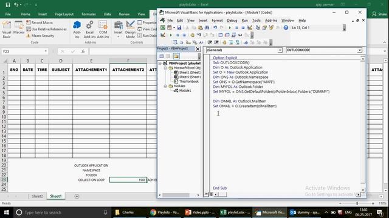Open the Format menu in VBA editor
The width and height of the screenshot is (389, 218).
(217, 21)
